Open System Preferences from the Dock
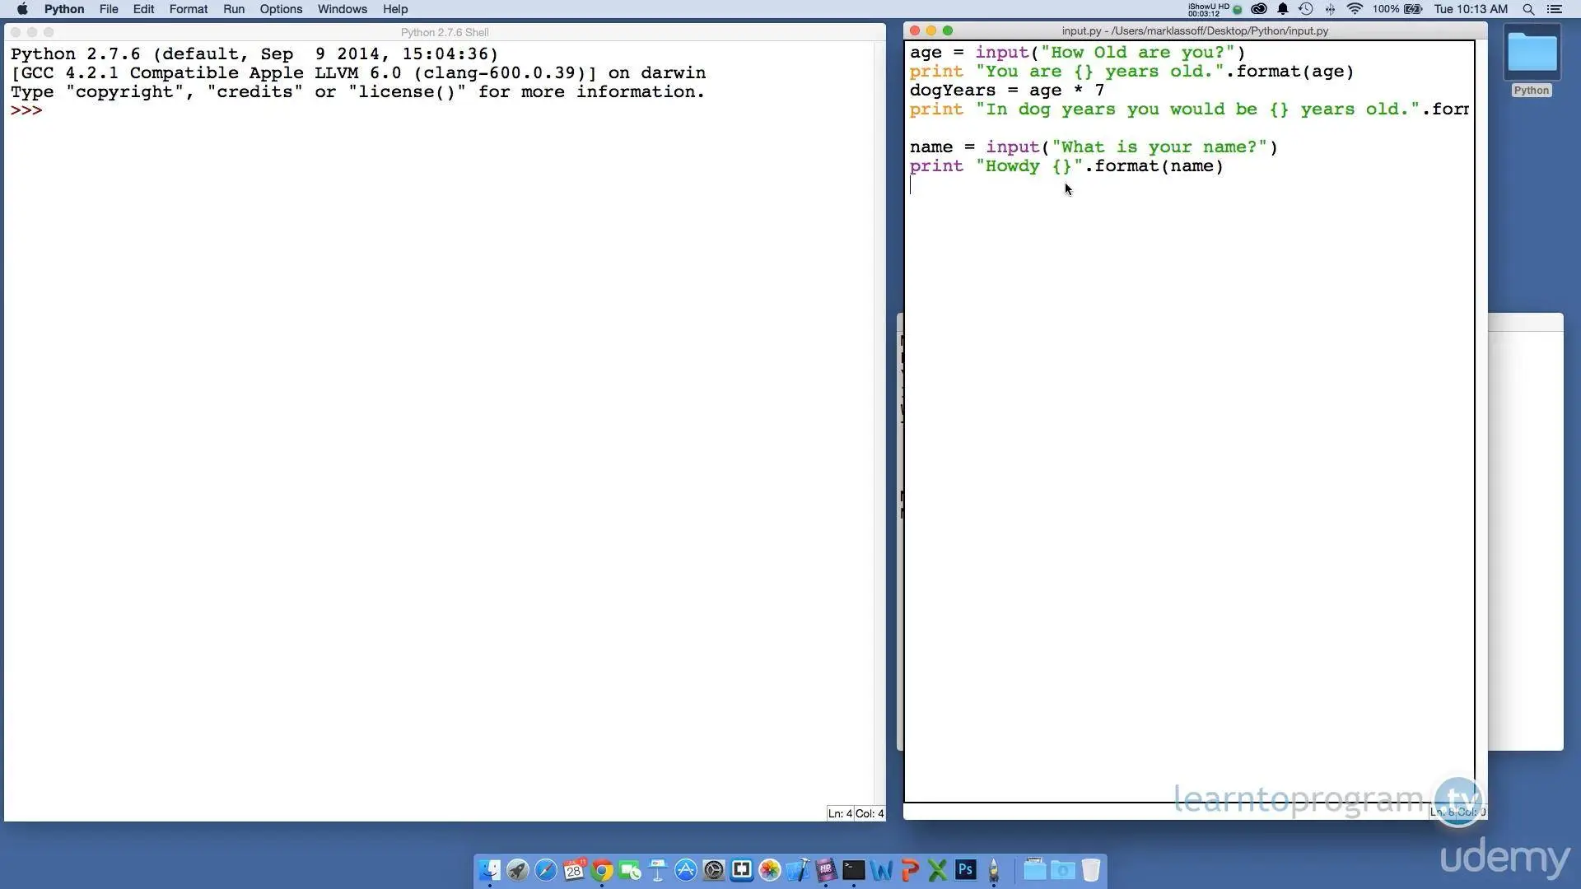 pos(714,870)
